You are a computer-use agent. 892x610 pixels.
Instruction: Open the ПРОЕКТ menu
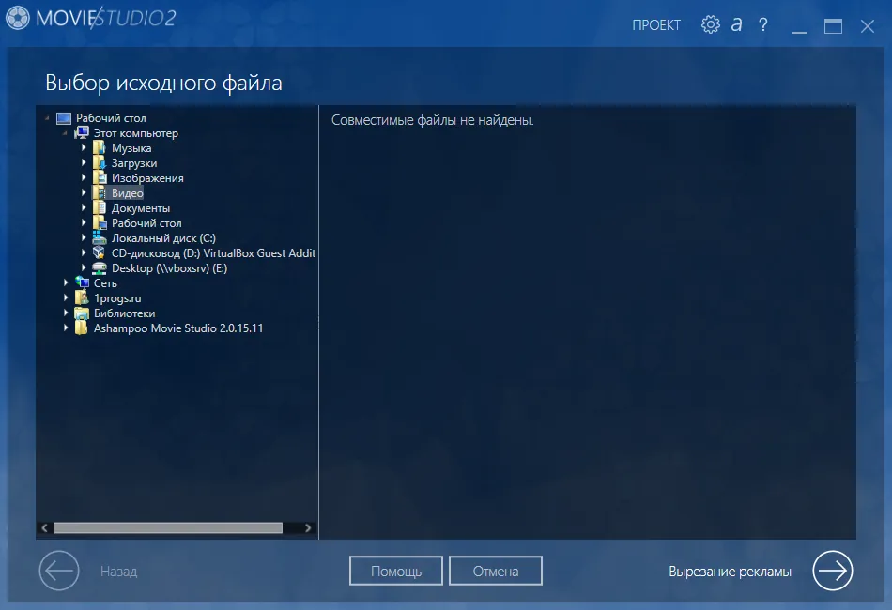[656, 25]
